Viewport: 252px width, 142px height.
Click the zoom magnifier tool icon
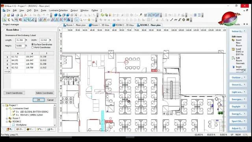click(x=81, y=20)
